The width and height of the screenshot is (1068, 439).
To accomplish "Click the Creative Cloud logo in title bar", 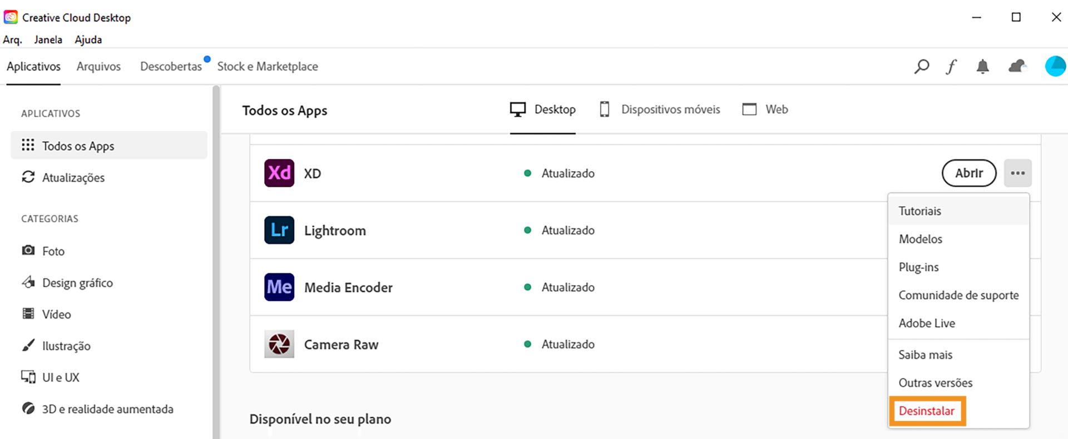I will (x=11, y=17).
